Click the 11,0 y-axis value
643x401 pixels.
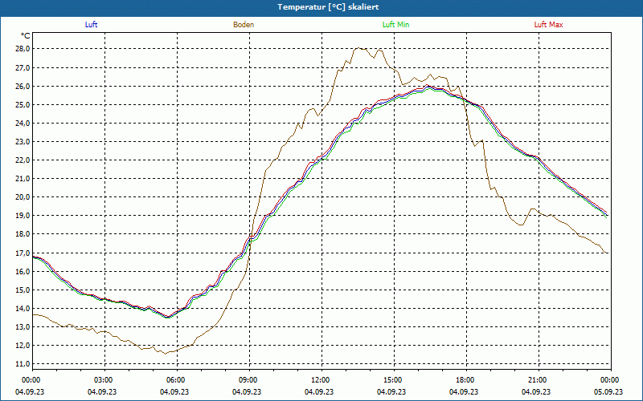(x=23, y=364)
